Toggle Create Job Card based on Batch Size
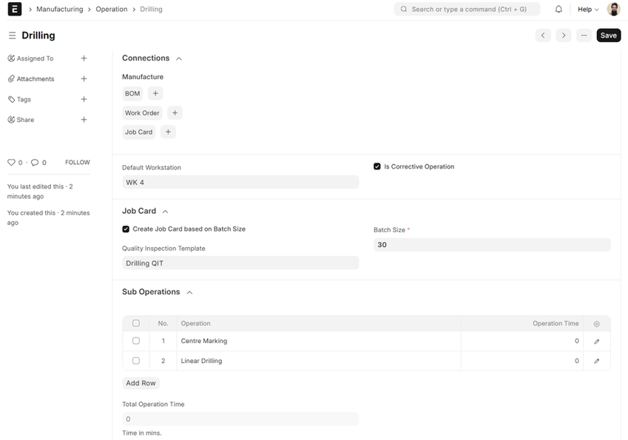Viewport: 628px width, 440px height. click(x=126, y=229)
